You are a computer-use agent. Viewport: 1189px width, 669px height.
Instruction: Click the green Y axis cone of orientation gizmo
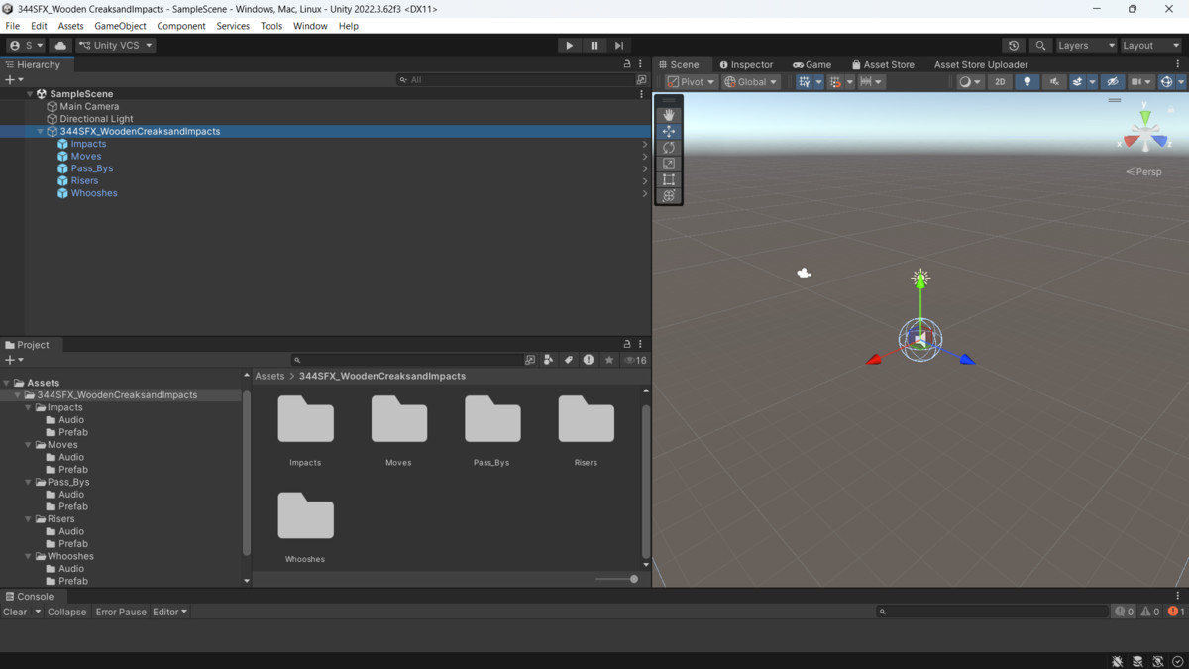(x=1145, y=118)
